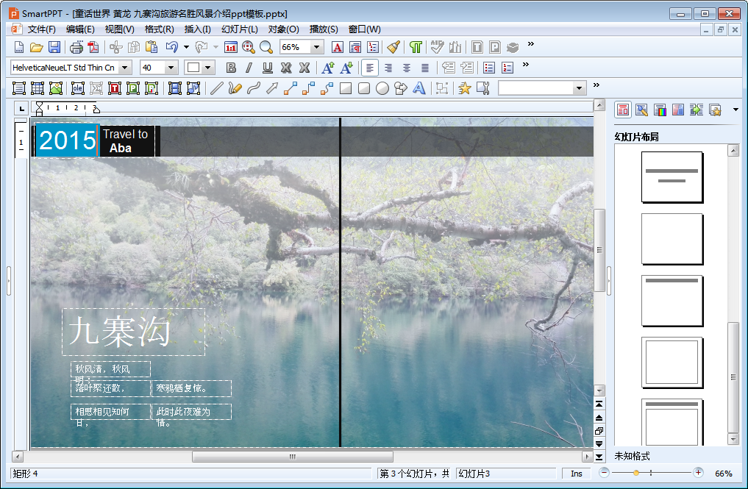Insert a TextArt object
The image size is (748, 489).
pos(418,88)
